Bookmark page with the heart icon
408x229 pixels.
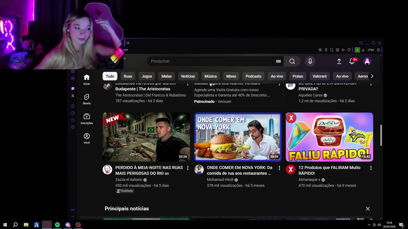(349, 50)
